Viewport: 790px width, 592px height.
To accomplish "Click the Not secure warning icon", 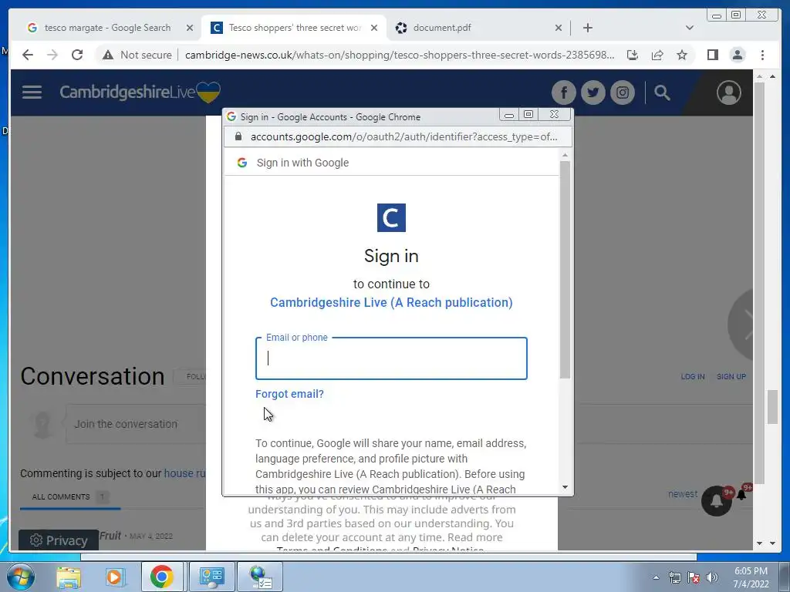I will [x=108, y=55].
